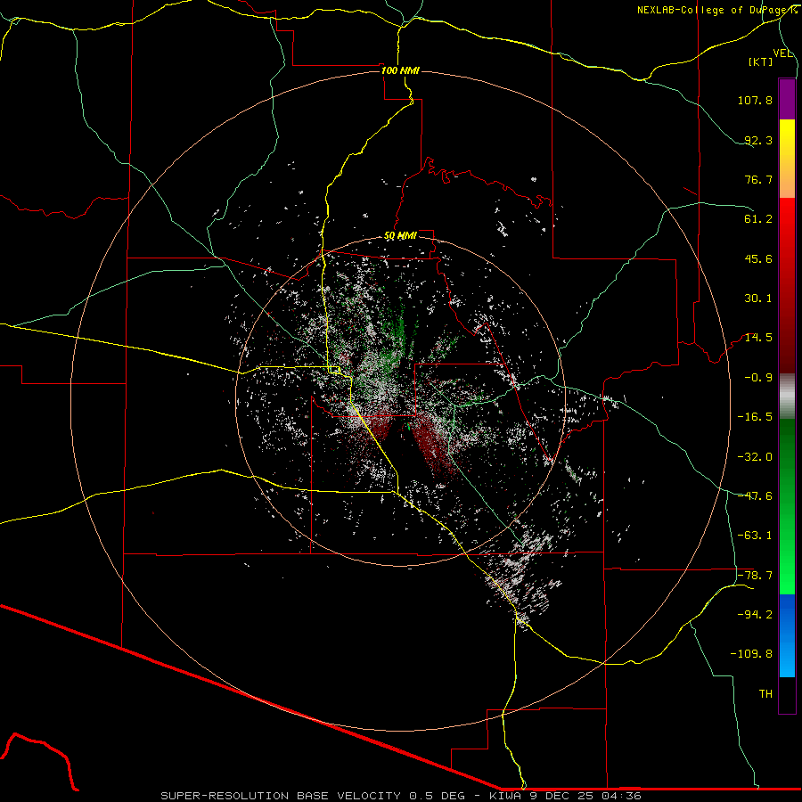
Task: Click the -63.1 velocity scale value
Action: click(755, 536)
